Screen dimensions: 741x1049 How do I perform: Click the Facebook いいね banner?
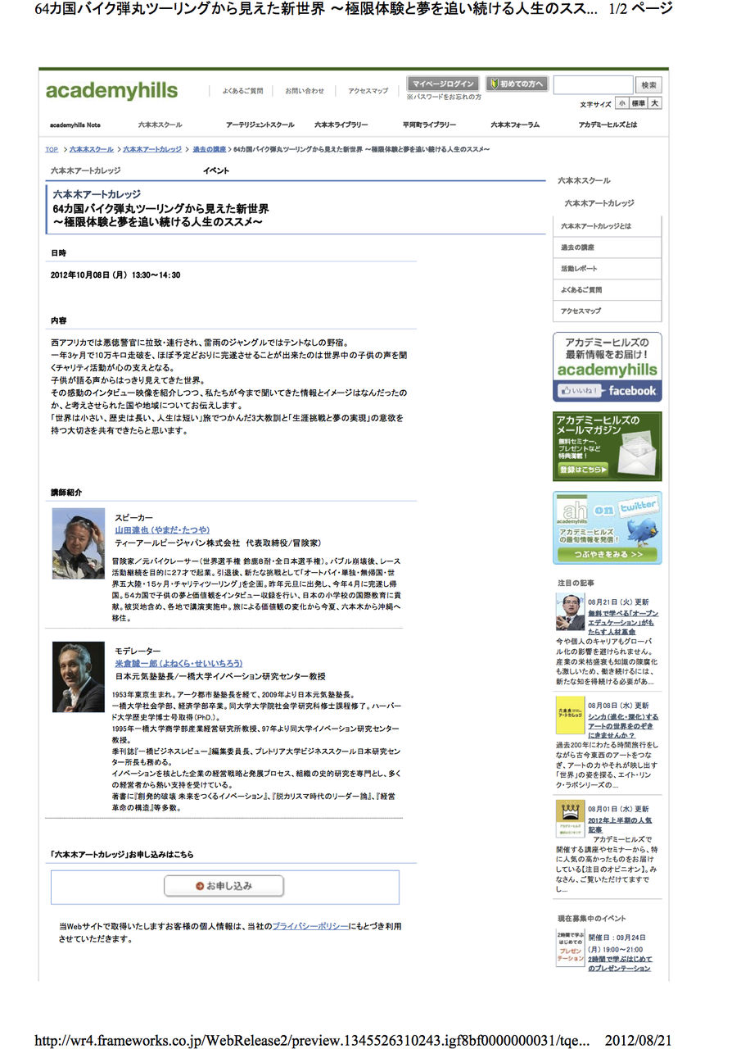(607, 366)
